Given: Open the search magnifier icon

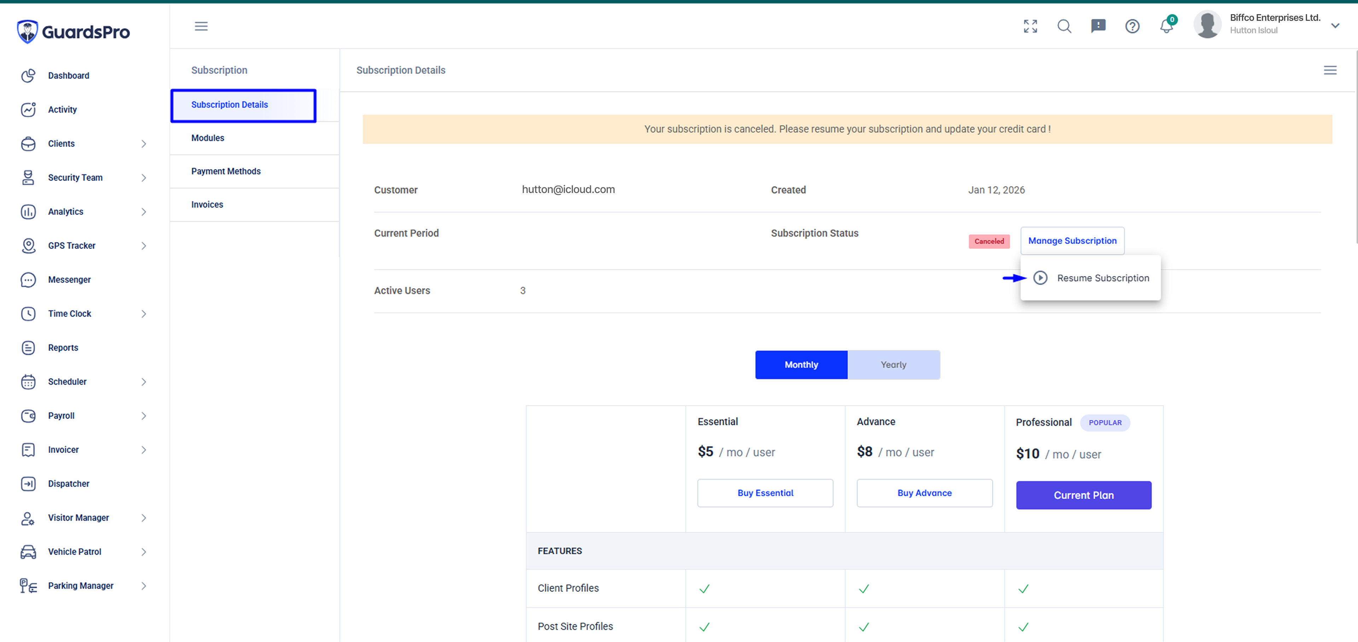Looking at the screenshot, I should point(1064,27).
